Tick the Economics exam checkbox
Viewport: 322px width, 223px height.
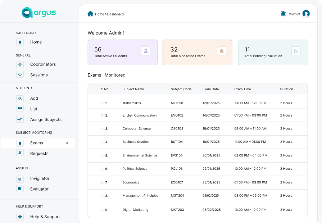[x=102, y=183]
